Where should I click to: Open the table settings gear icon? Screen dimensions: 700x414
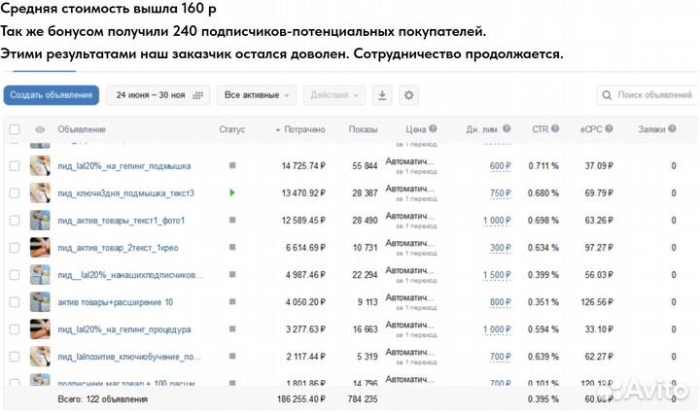(x=409, y=95)
